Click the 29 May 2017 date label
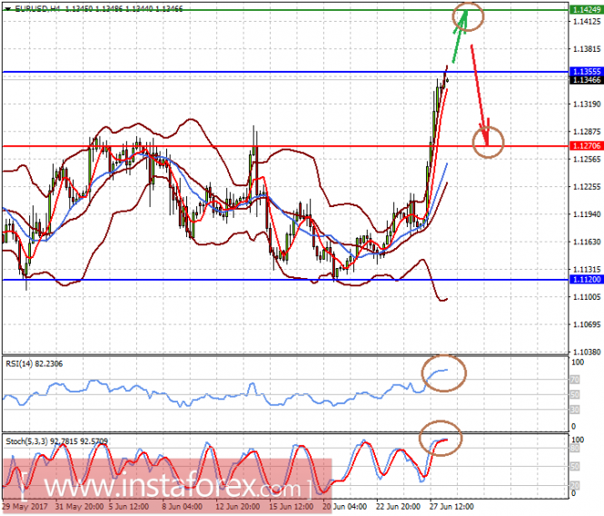Viewport: 604px width, 516px height. pyautogui.click(x=20, y=507)
